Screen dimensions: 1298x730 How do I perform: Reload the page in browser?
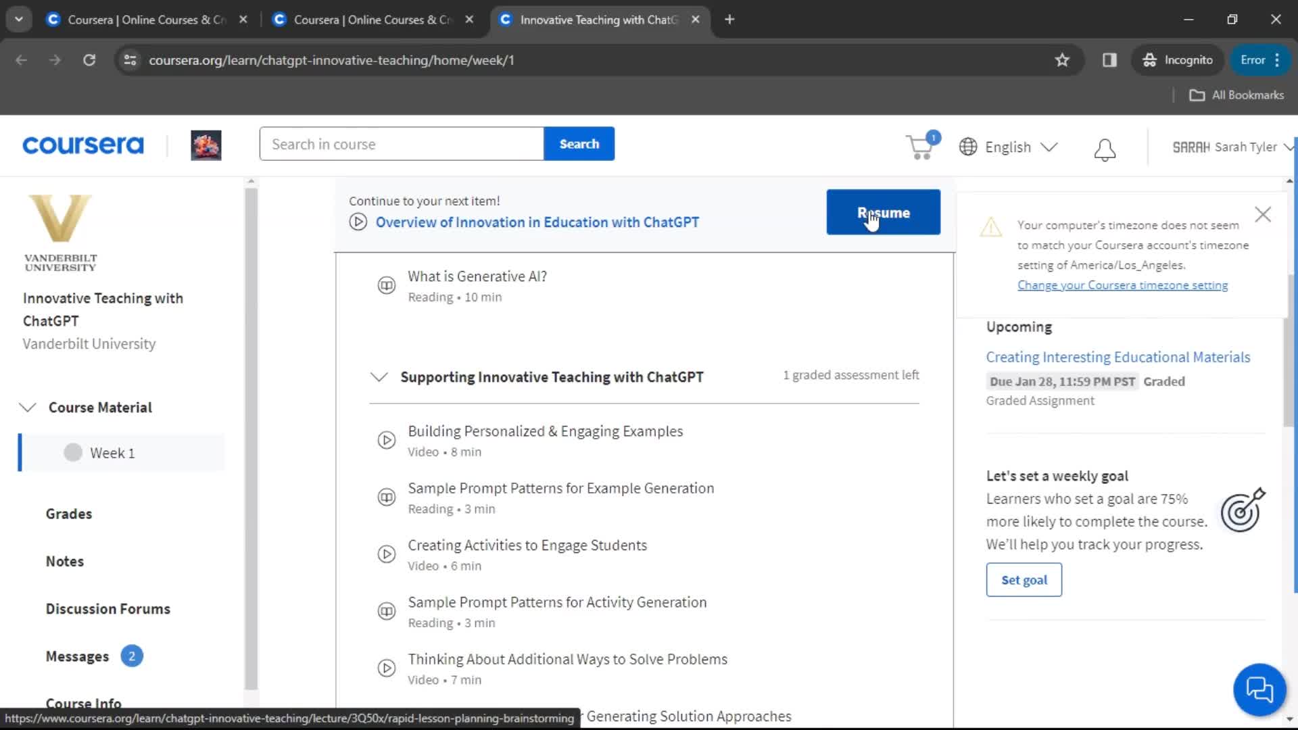[x=89, y=60]
